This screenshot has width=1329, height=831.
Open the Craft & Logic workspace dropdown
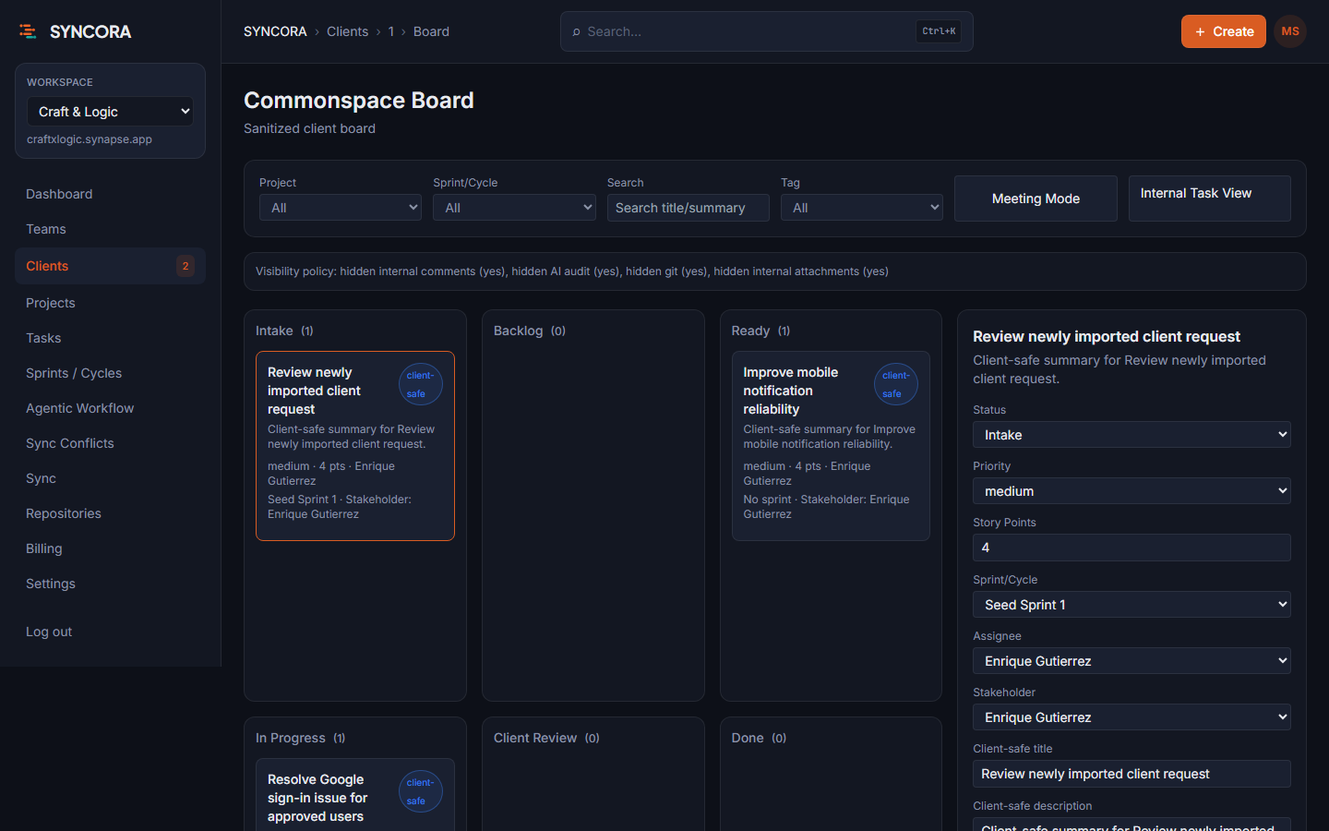110,112
